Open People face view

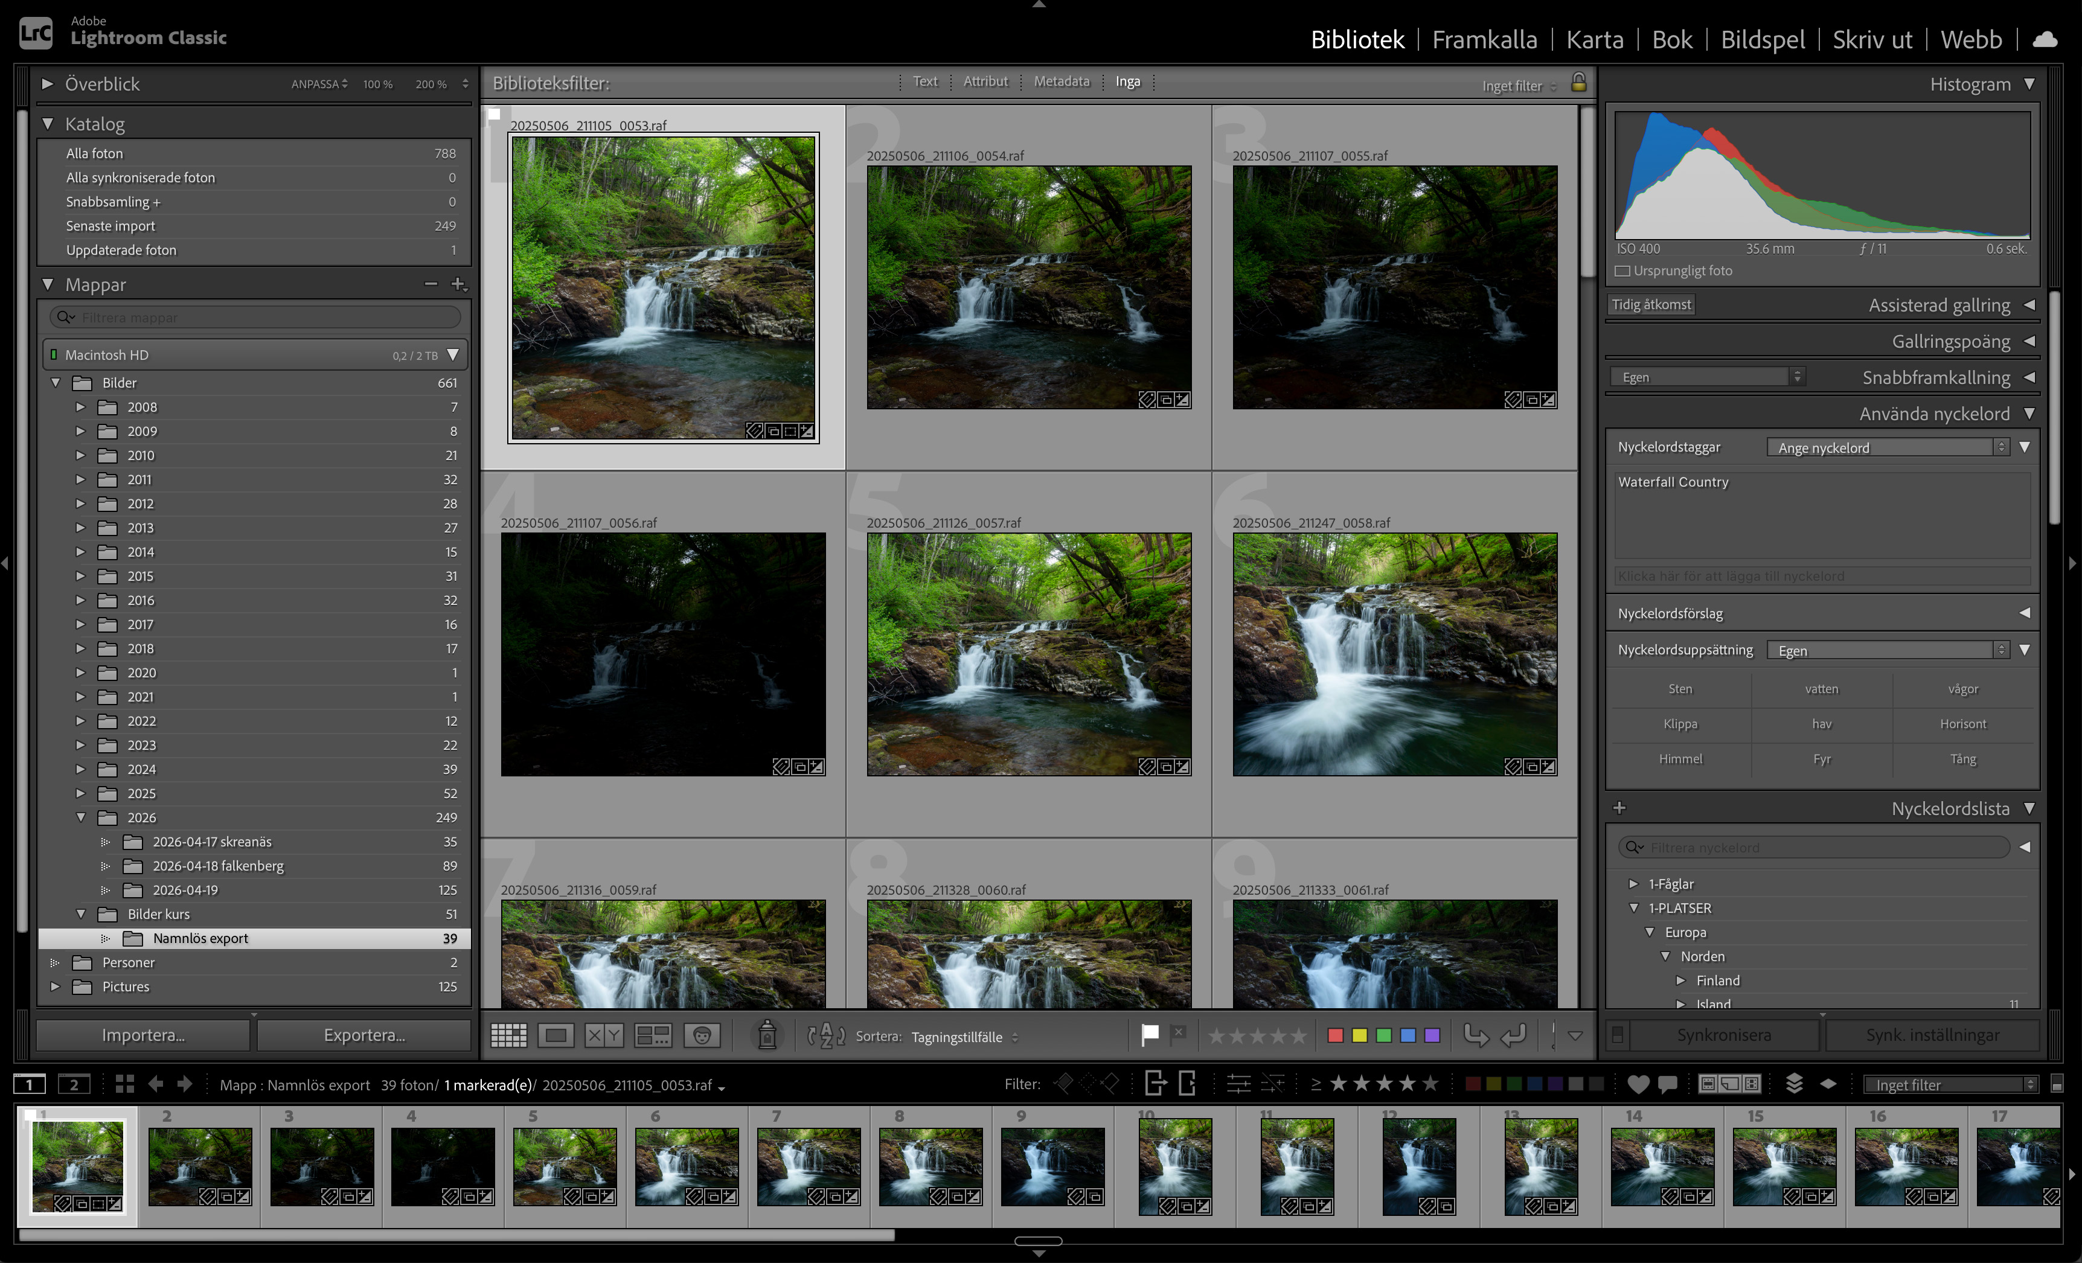(x=701, y=1035)
